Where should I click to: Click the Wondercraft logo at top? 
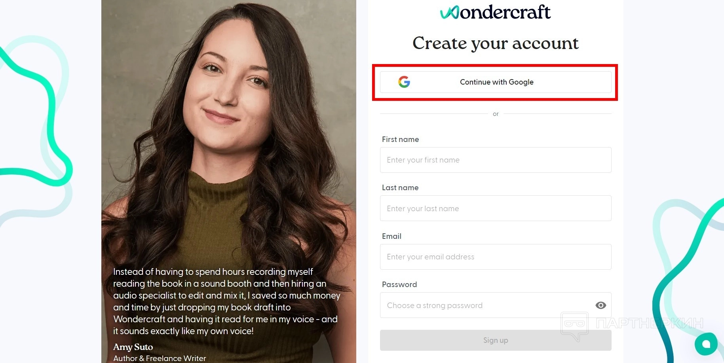[x=495, y=12]
